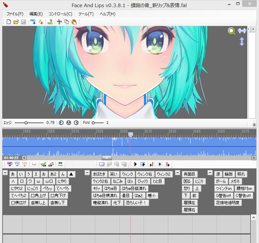Click the magnifier zoom icon in viewport
The image size is (259, 243).
(231, 31)
